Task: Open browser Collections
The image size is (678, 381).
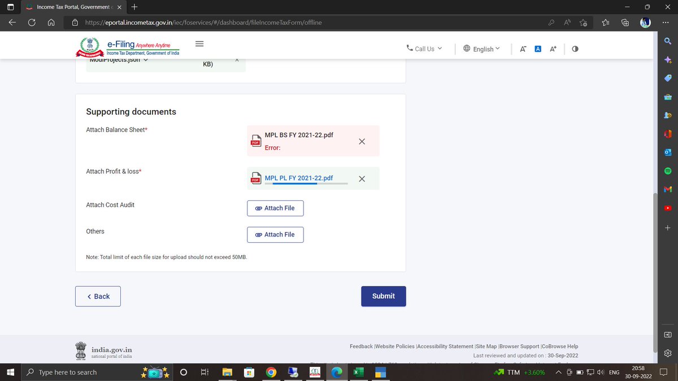Action: [625, 23]
